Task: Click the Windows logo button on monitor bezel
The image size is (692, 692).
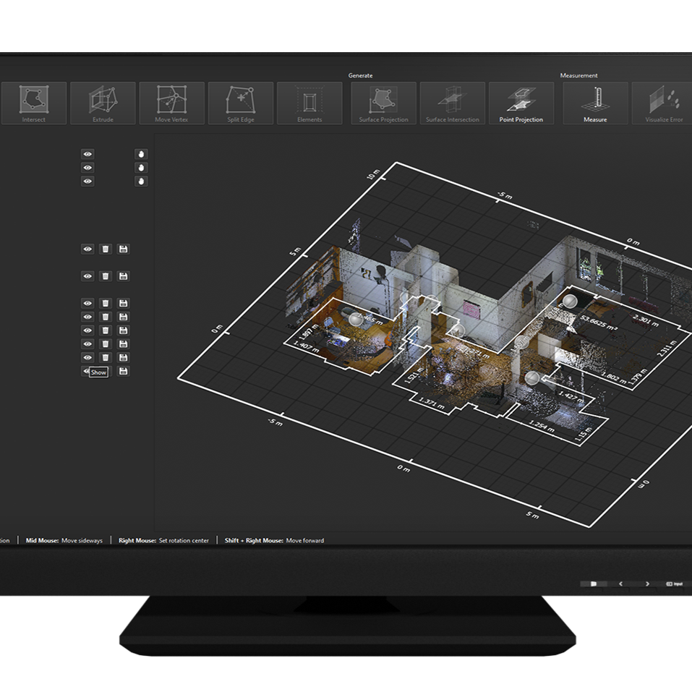Action: pyautogui.click(x=594, y=584)
